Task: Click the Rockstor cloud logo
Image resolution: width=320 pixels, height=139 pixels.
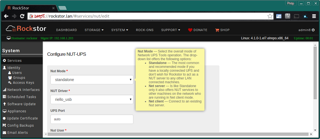Action: (x=26, y=29)
